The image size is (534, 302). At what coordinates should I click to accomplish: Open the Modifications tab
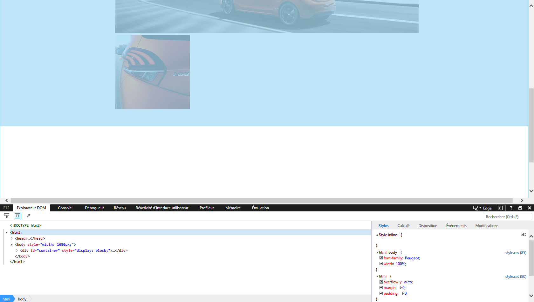(x=487, y=226)
